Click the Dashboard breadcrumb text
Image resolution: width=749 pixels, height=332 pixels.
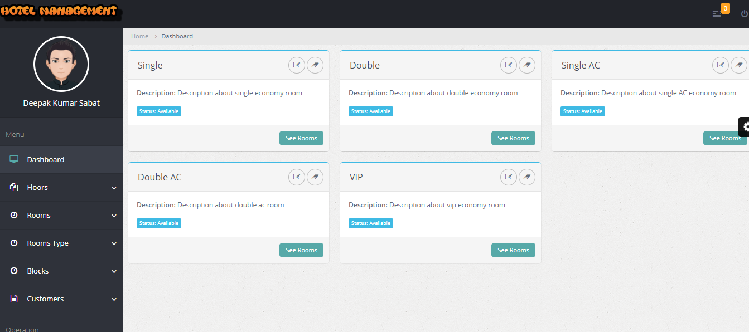pos(177,36)
